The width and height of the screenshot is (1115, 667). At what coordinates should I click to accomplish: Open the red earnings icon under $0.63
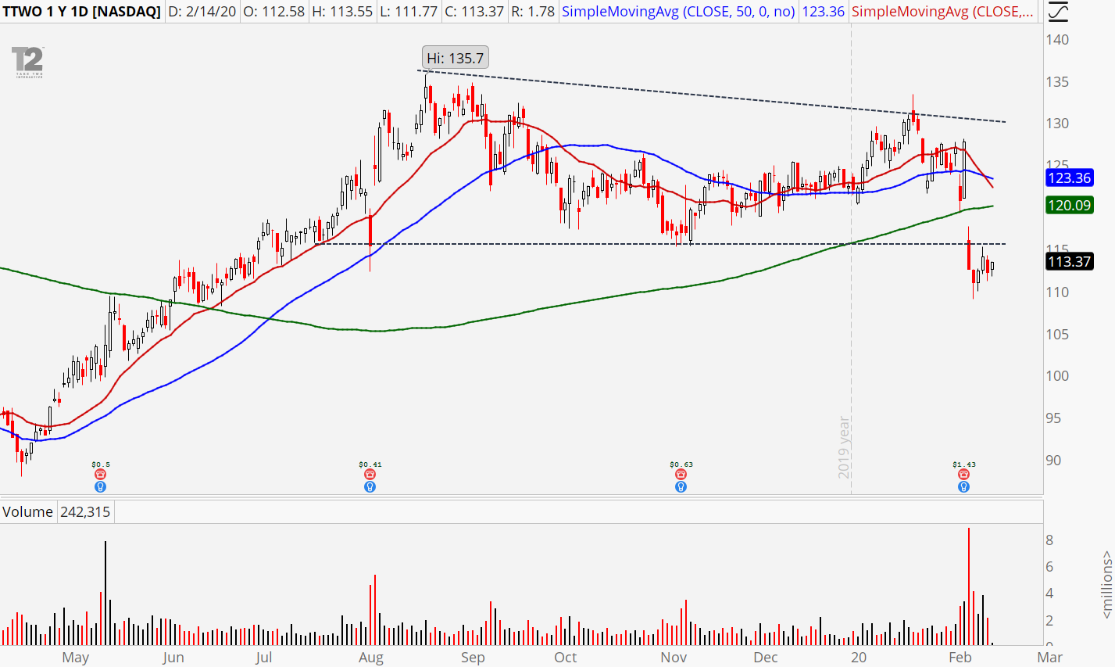681,475
